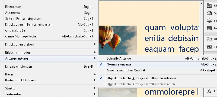217x97 pixels.
Task: Click the text line "eaquam facep"
Action: click(x=172, y=49)
